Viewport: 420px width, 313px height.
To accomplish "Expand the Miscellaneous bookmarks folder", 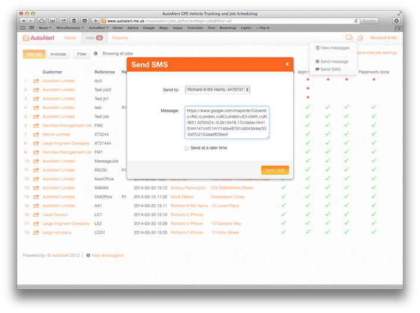I will [70, 28].
